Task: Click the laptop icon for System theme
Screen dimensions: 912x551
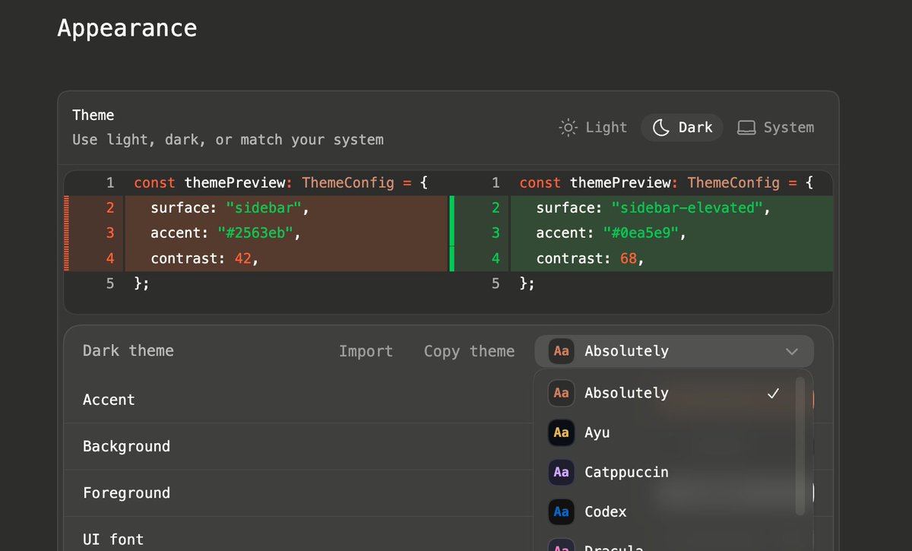Action: tap(746, 128)
